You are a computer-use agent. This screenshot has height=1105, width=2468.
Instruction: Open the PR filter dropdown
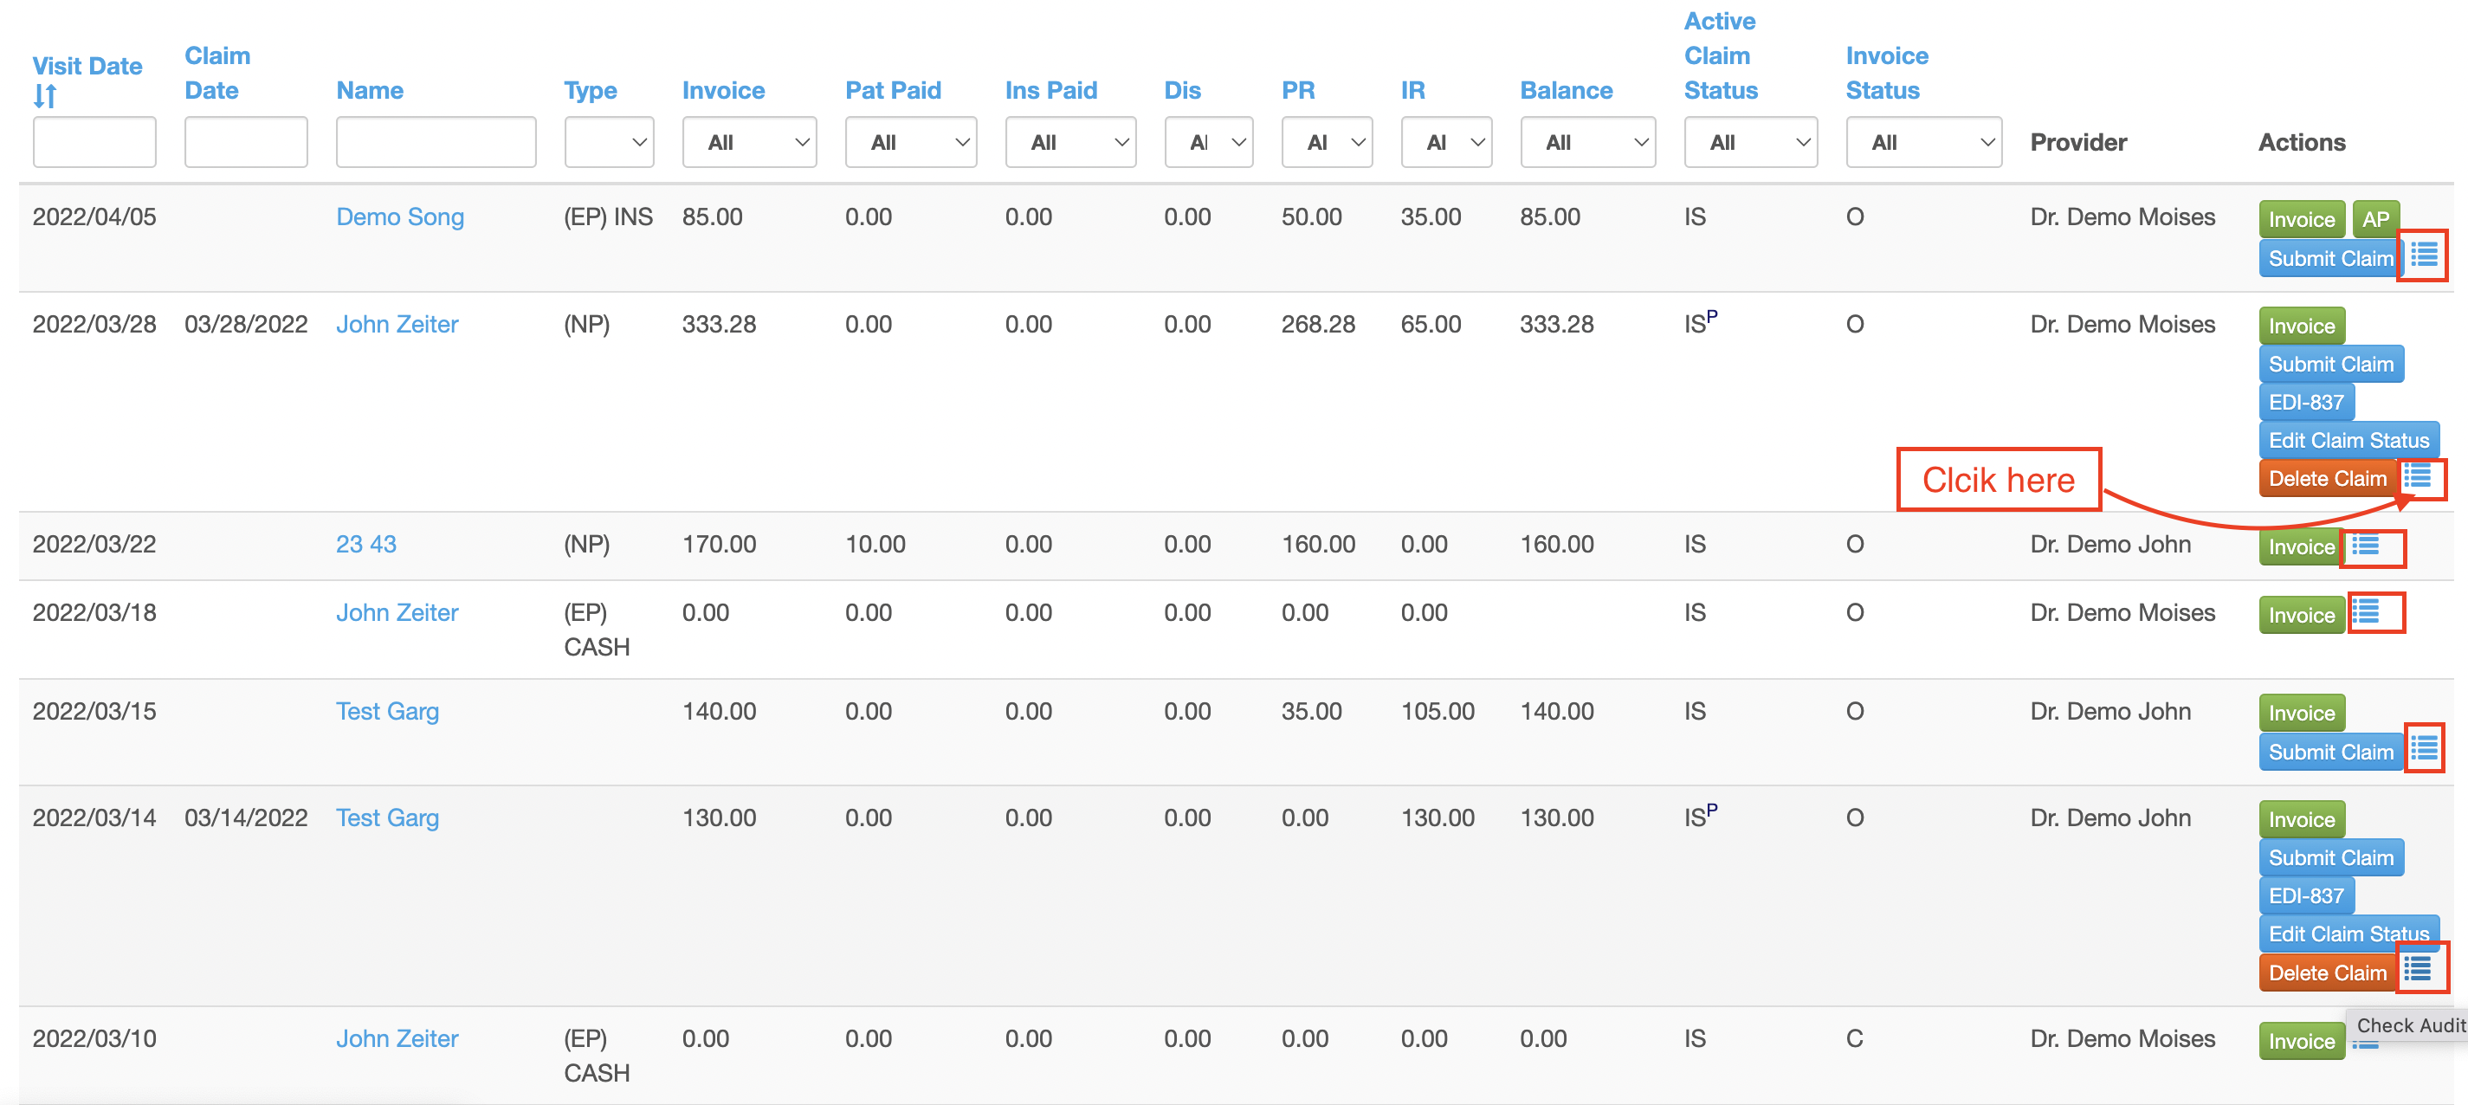tap(1327, 142)
